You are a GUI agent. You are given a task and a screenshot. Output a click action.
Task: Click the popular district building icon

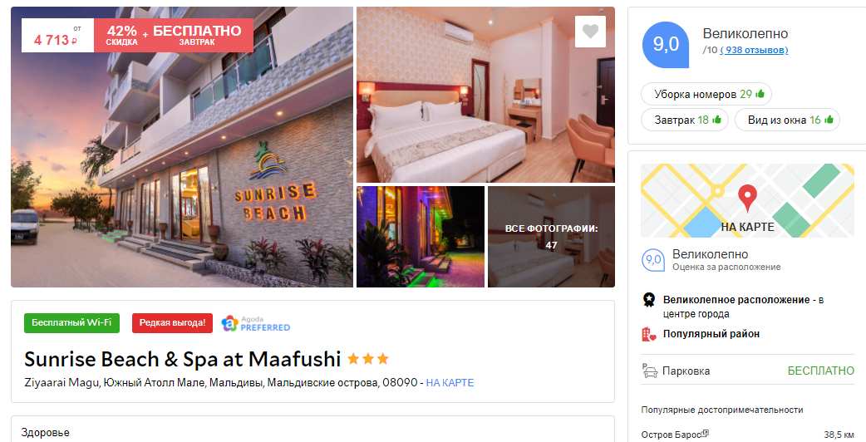point(649,334)
